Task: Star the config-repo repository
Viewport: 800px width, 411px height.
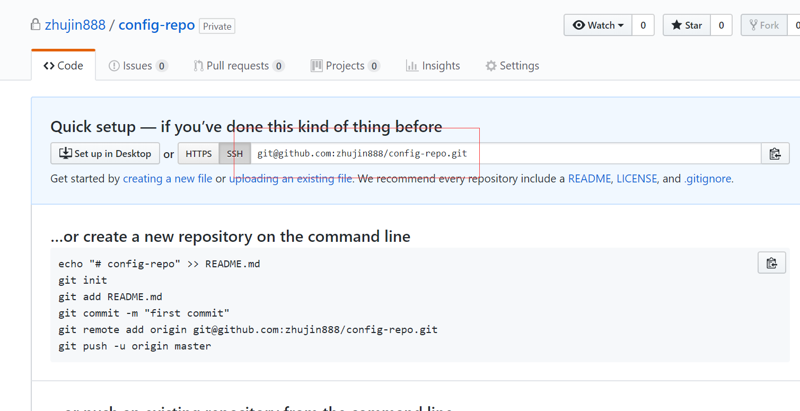Action: coord(687,25)
